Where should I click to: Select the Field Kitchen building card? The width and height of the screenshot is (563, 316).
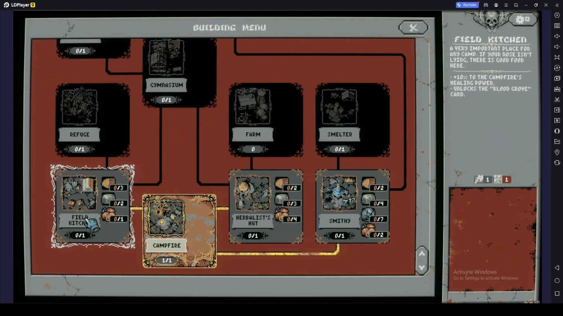(x=92, y=206)
